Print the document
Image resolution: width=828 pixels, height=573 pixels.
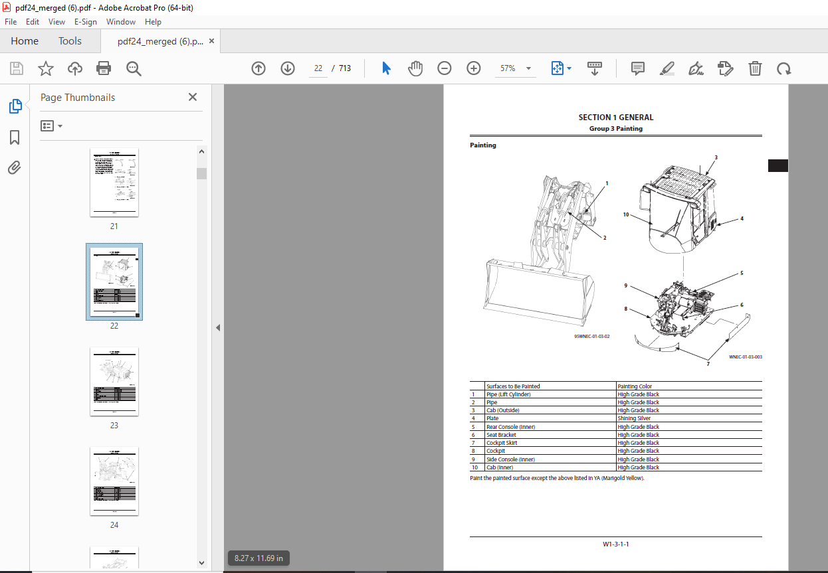click(x=104, y=68)
